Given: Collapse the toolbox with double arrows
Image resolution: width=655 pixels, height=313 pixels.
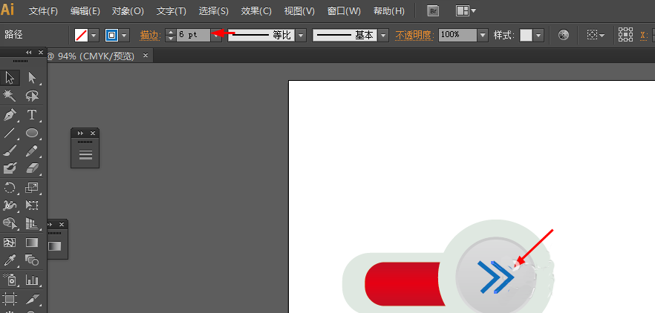Looking at the screenshot, I should pyautogui.click(x=28, y=52).
